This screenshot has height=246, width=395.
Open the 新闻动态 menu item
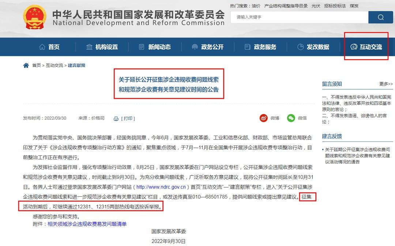[155, 47]
